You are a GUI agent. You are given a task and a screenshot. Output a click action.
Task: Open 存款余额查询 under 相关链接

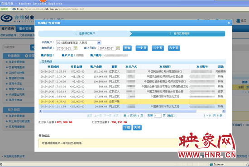17,116
